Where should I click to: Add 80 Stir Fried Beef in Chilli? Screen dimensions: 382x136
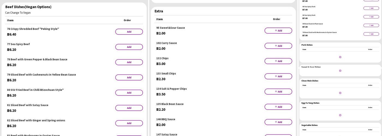[129, 93]
